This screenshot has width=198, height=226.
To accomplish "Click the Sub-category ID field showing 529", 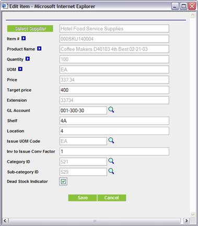I will coord(83,172).
